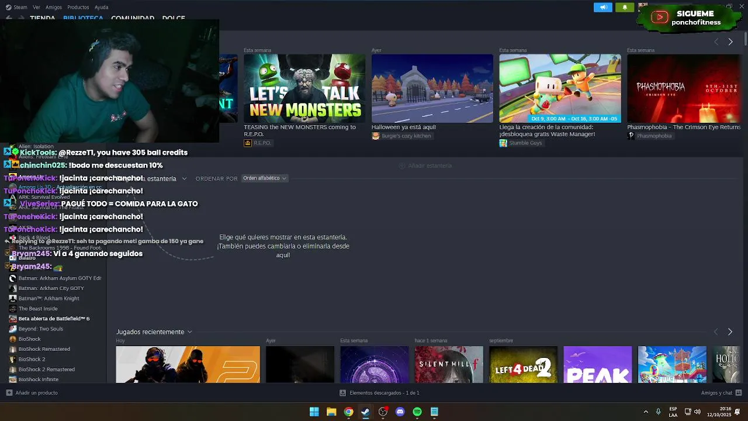Screen dimensions: 748x421
Task: Open the Productos menu
Action: [x=78, y=7]
